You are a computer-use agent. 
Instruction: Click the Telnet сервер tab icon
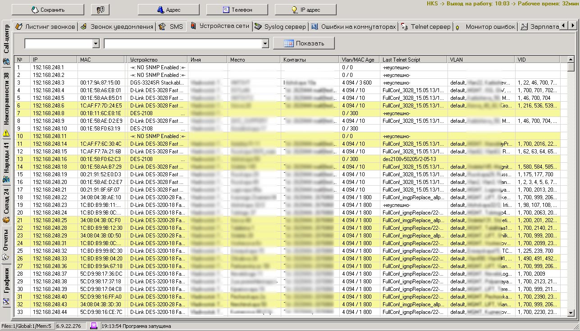[405, 27]
